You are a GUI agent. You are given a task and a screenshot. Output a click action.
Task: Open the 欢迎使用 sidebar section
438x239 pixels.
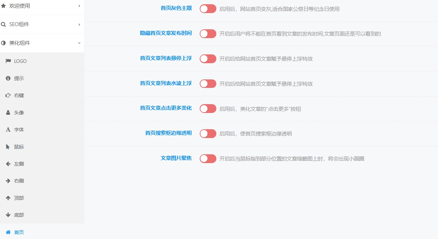click(x=42, y=6)
